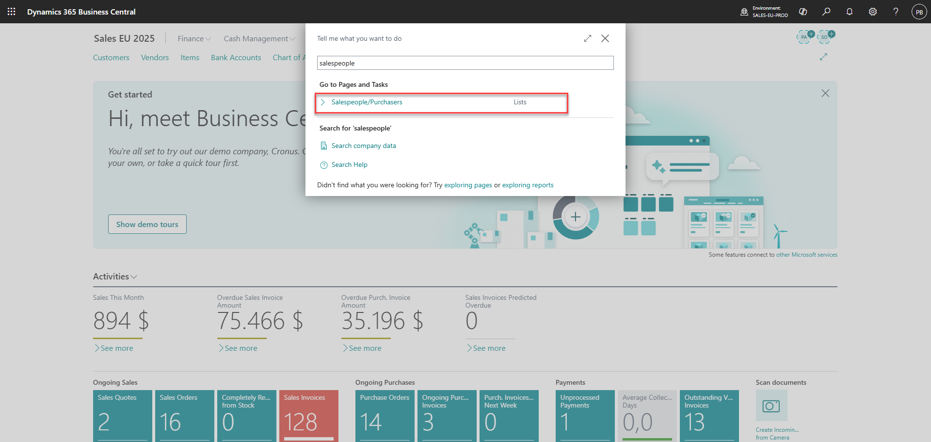
Task: Expand the Cash Management dropdown
Action: [259, 39]
